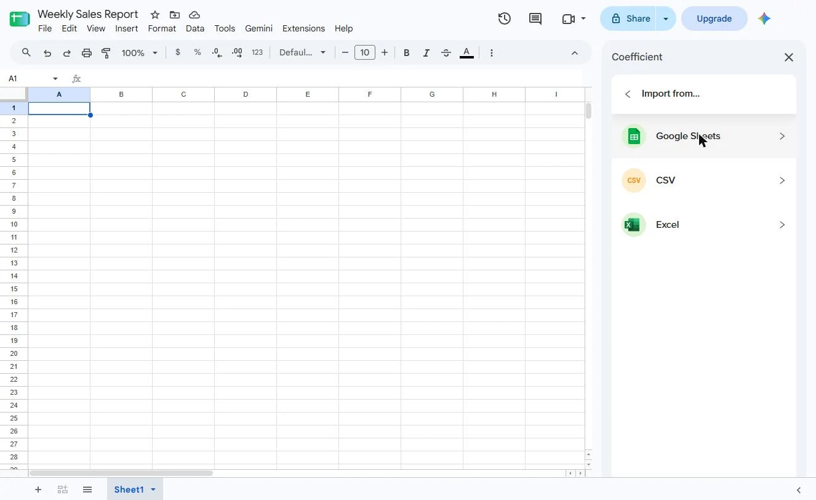Undo the last action
Viewport: 816px width, 500px height.
47,53
